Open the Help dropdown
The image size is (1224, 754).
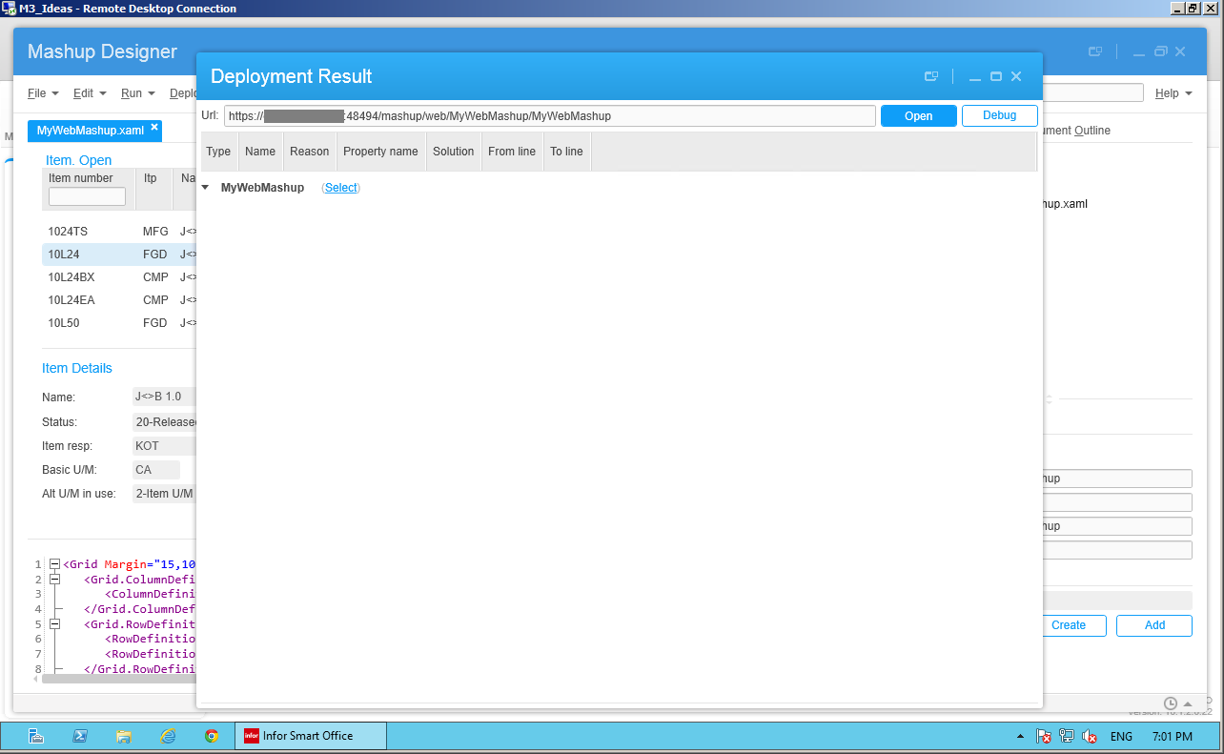pos(1173,93)
